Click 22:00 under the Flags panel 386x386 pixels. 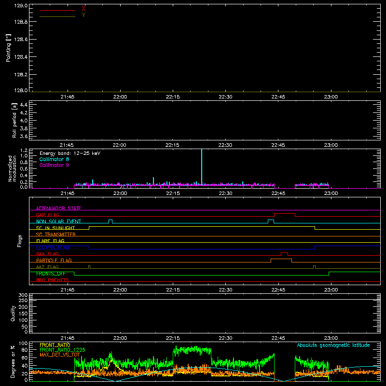click(x=120, y=290)
